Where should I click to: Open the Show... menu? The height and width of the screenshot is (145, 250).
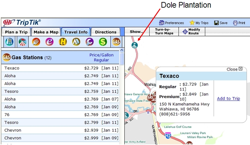pos(137,32)
